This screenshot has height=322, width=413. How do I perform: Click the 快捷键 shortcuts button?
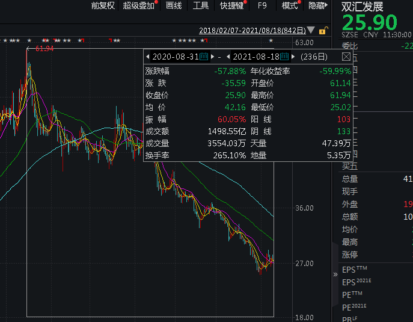(231, 5)
